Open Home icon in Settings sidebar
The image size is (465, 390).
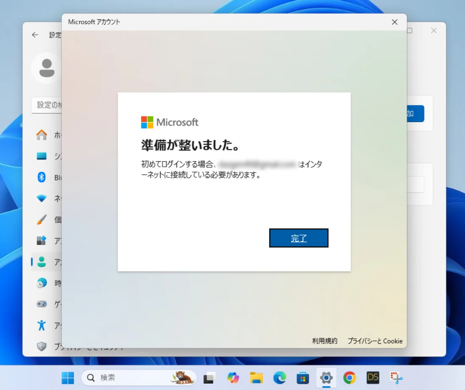(42, 135)
